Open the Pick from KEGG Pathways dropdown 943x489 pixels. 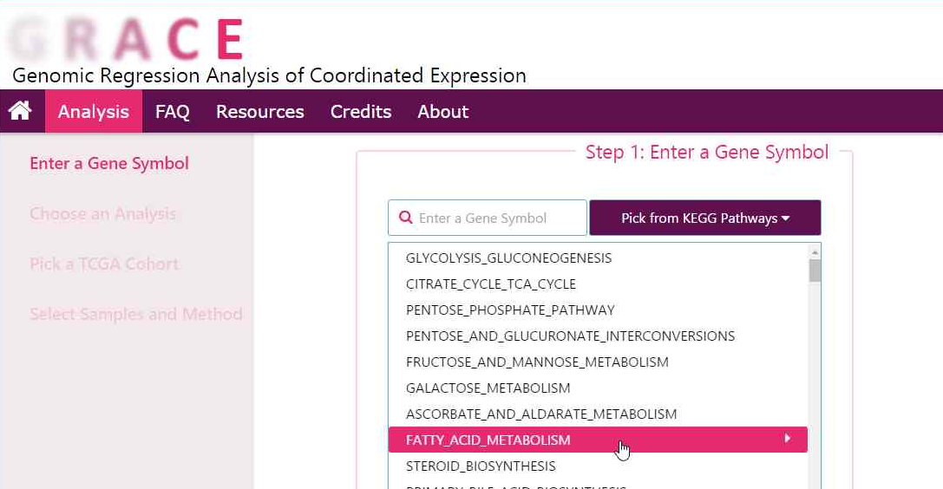(704, 218)
